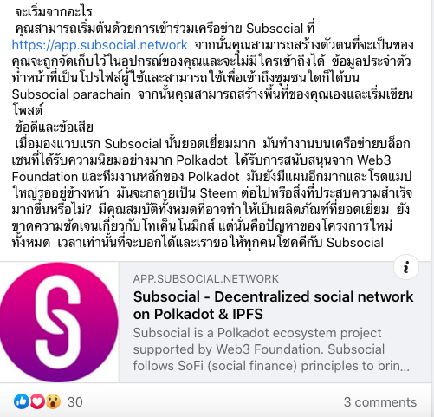The height and width of the screenshot is (417, 434).
Task: Click the last word "Subsocial" ending the post
Action: [355, 243]
